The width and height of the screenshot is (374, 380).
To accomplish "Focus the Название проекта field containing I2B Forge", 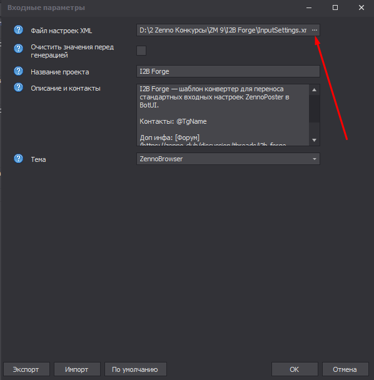I will click(228, 71).
